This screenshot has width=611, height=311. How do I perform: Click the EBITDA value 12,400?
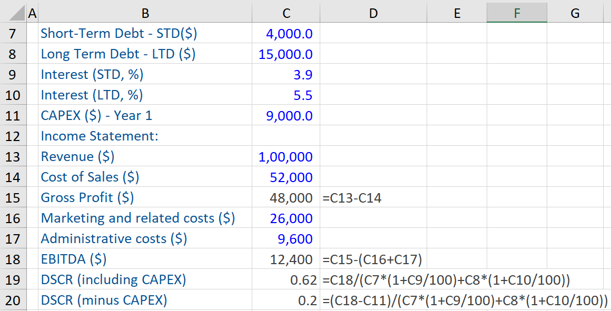(291, 259)
